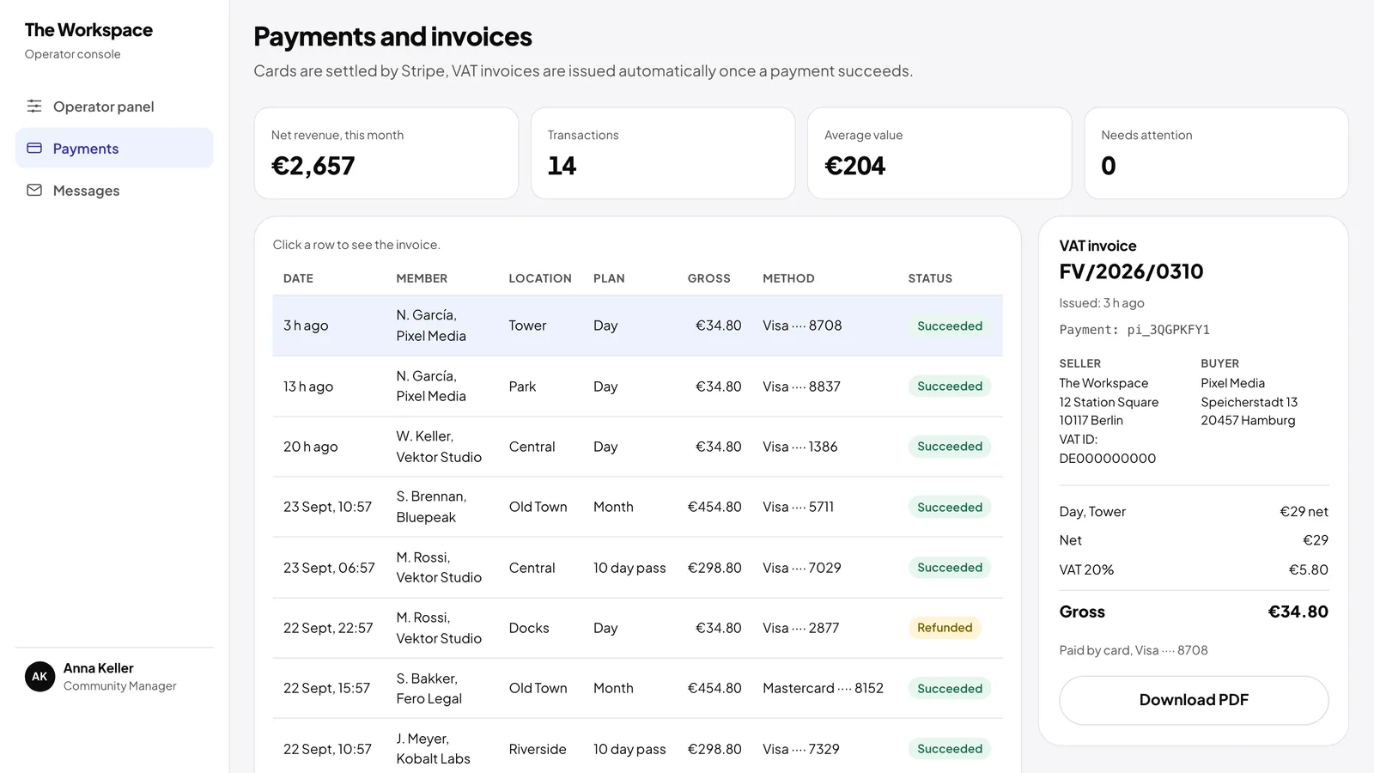Click the MEMBER column header

[x=422, y=278]
